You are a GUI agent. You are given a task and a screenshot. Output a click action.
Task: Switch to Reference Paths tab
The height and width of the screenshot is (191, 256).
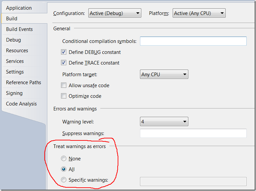point(23,83)
